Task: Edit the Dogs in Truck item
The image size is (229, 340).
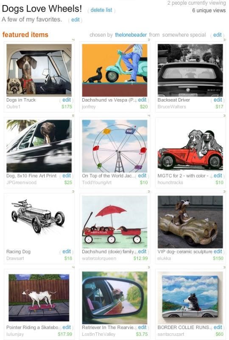Action: tap(67, 100)
